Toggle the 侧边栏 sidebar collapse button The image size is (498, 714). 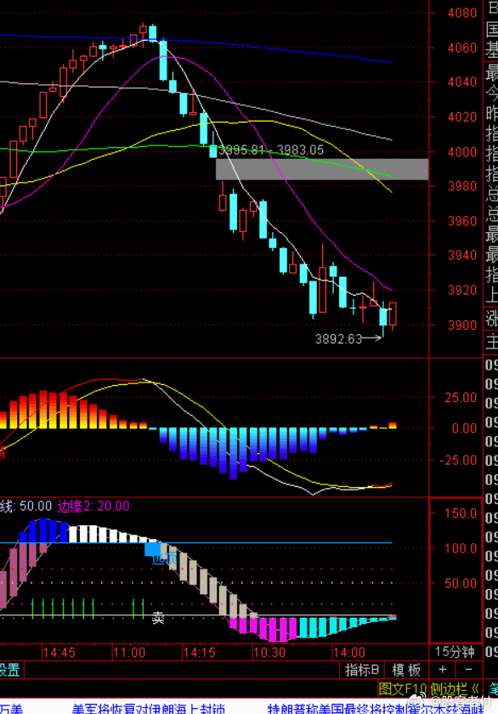[x=455, y=689]
